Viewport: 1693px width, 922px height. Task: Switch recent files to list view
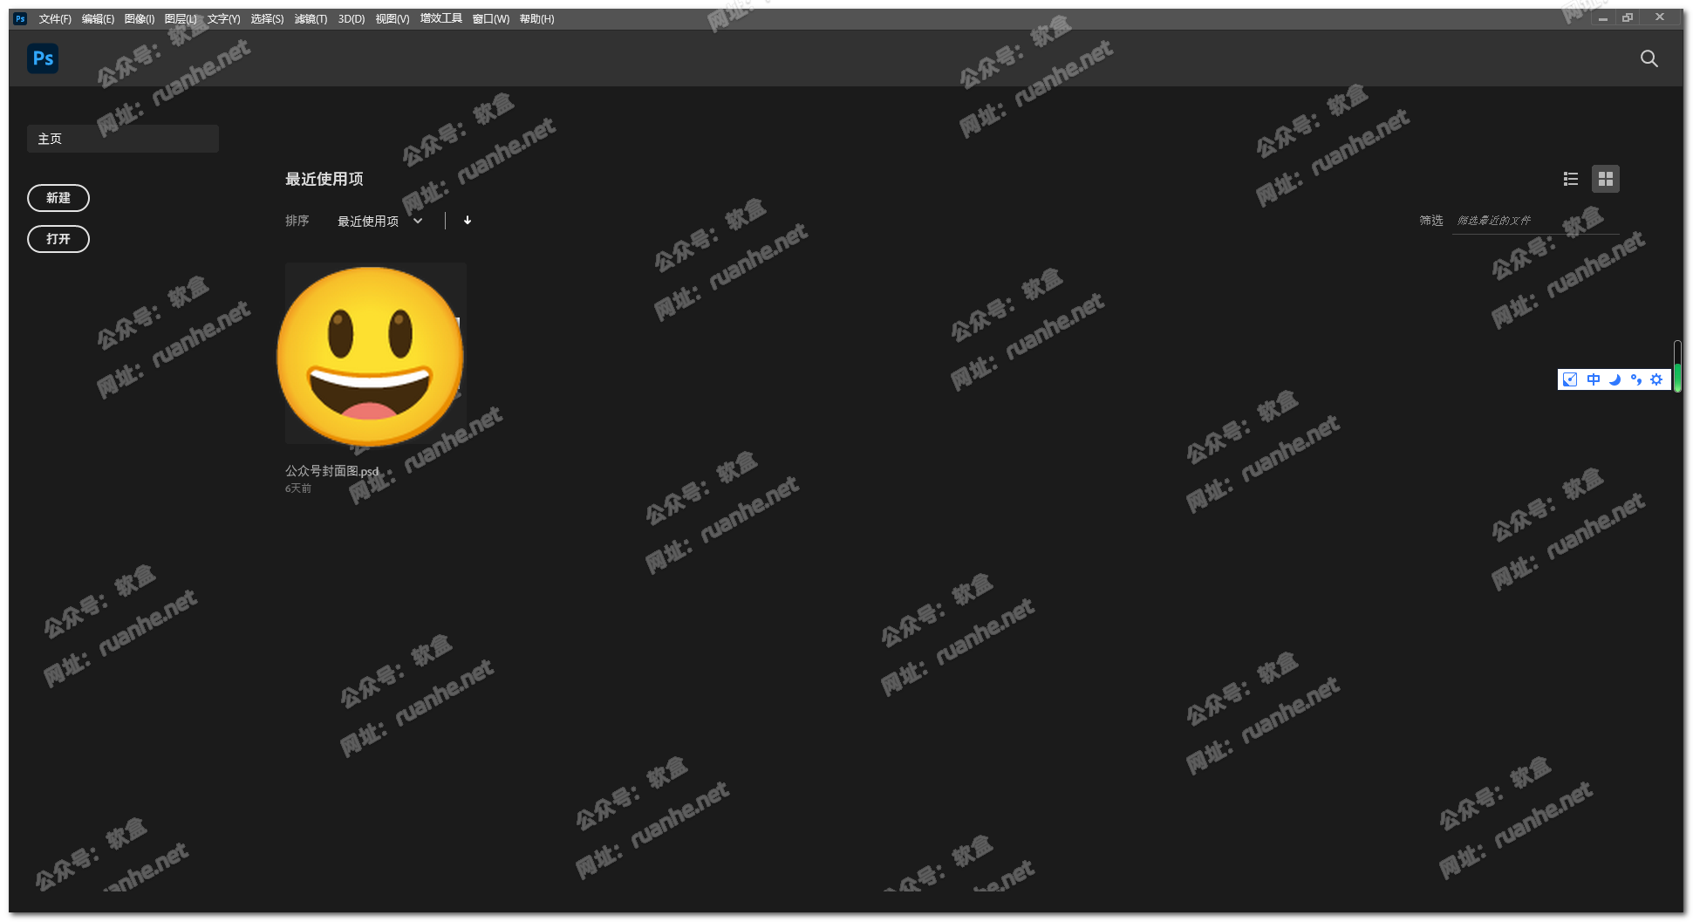click(x=1570, y=179)
